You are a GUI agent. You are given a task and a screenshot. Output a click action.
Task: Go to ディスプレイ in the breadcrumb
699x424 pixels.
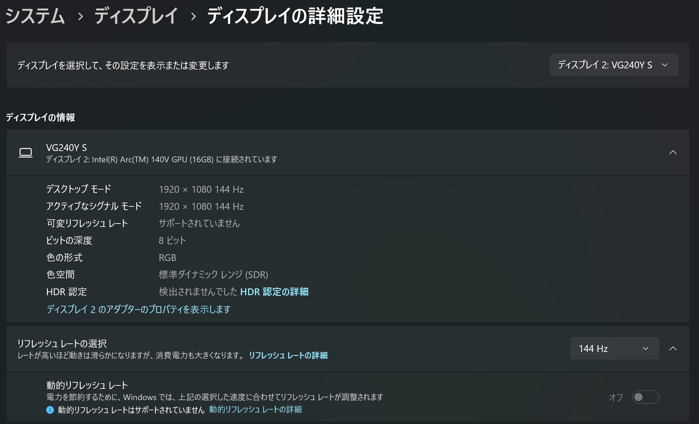[136, 16]
